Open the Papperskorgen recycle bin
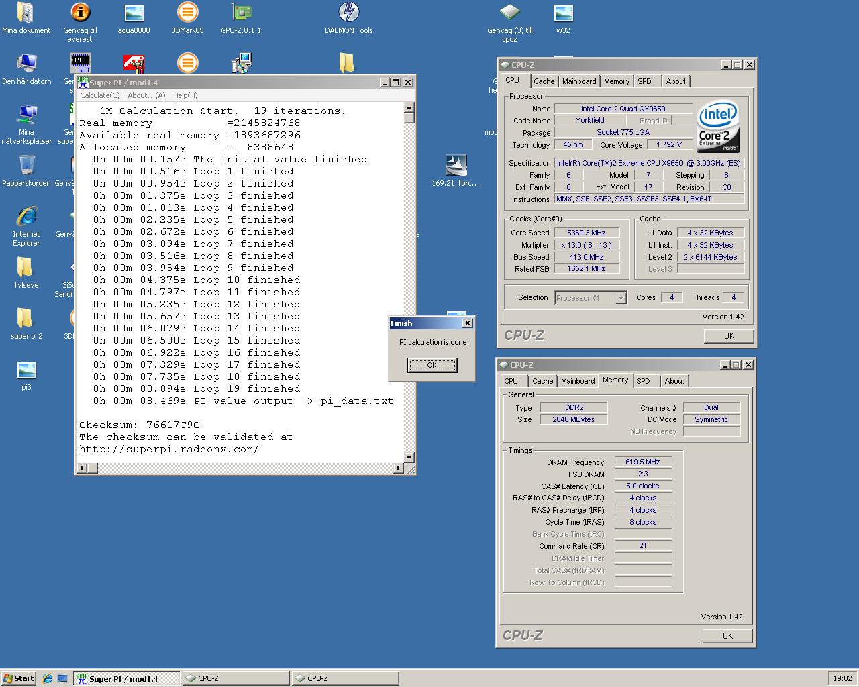The image size is (859, 687). point(26,171)
